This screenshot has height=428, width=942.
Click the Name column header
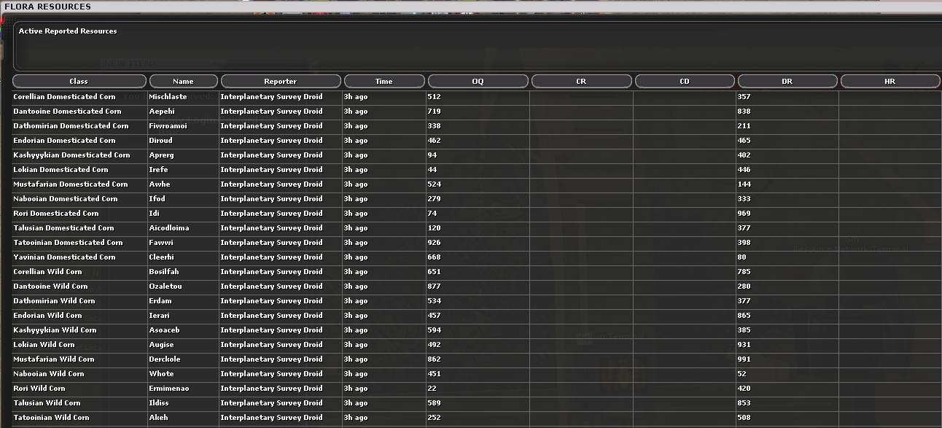pyautogui.click(x=183, y=81)
